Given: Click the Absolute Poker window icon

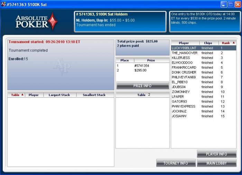Looking at the screenshot, I should tap(3, 4).
